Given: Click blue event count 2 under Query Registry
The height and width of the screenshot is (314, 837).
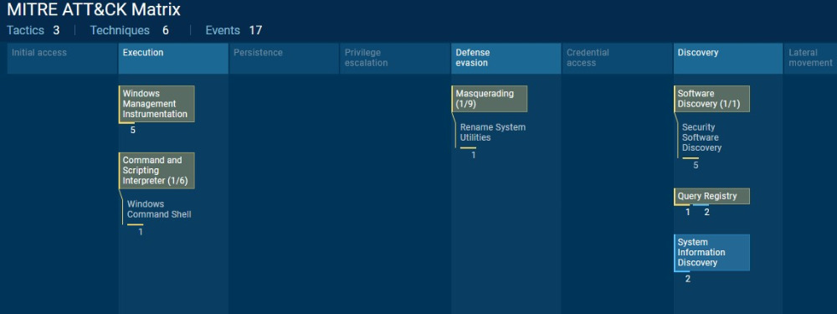Looking at the screenshot, I should point(706,212).
